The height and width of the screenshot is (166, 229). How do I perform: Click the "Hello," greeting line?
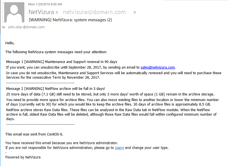pyautogui.click(x=10, y=43)
